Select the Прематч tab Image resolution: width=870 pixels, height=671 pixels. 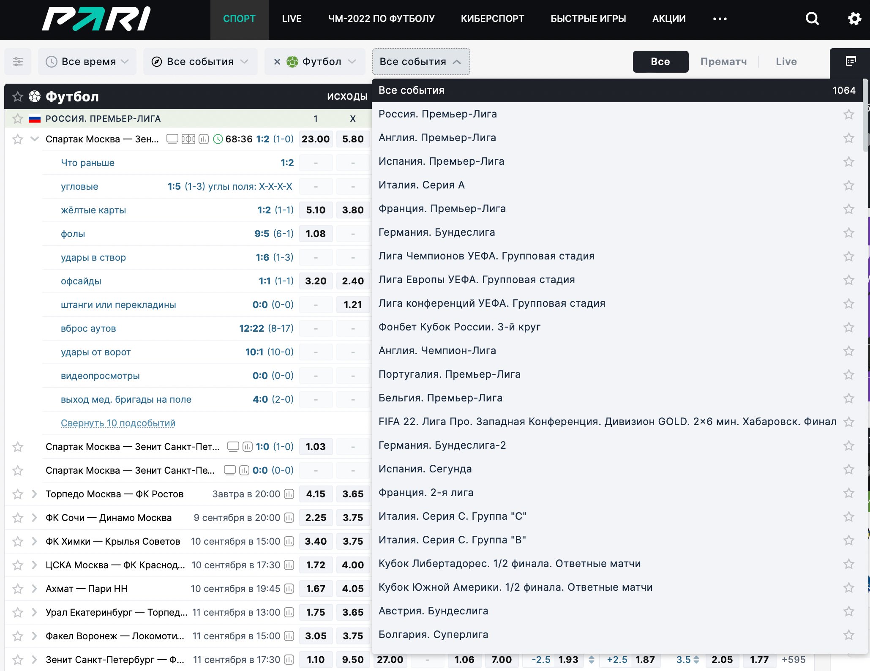pos(723,62)
